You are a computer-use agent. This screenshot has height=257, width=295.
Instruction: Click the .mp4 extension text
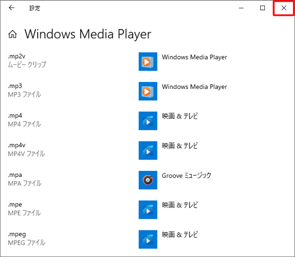click(15, 116)
